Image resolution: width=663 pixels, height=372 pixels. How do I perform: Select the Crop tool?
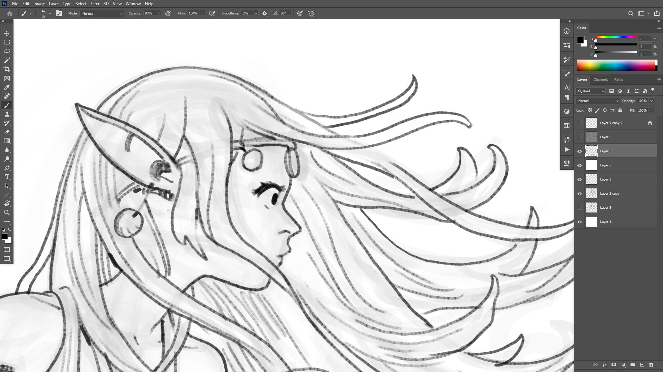point(7,69)
